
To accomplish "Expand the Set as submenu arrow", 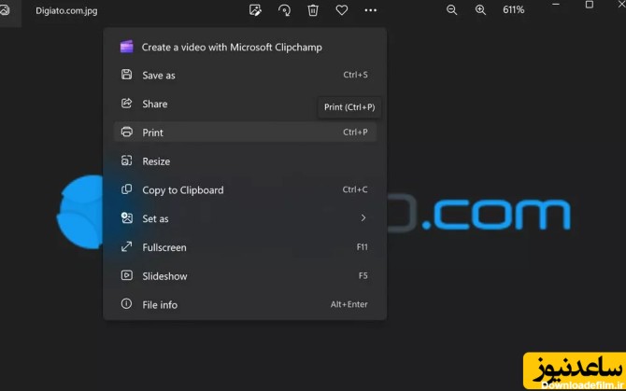I will point(363,218).
